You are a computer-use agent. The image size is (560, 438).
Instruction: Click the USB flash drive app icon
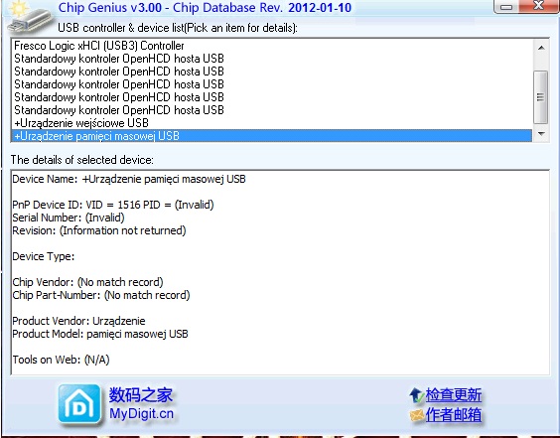(x=30, y=17)
